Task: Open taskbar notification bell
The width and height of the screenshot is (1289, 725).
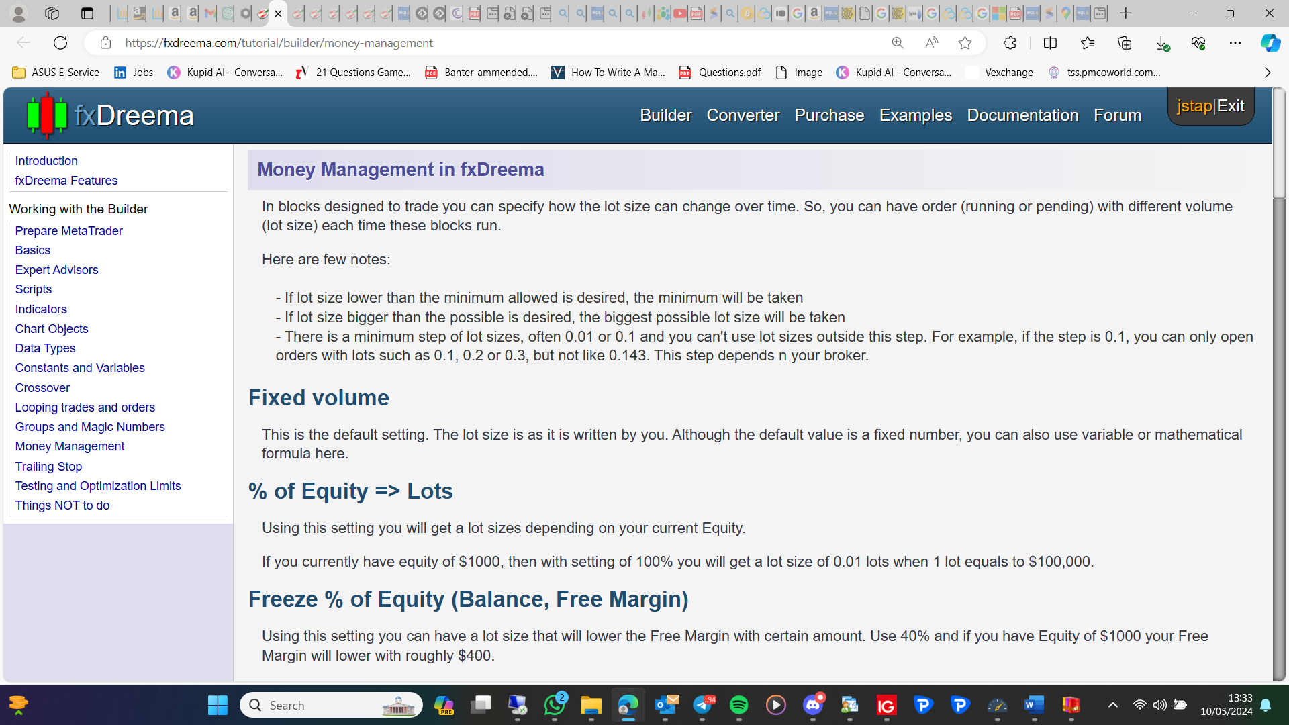Action: pos(1266,705)
